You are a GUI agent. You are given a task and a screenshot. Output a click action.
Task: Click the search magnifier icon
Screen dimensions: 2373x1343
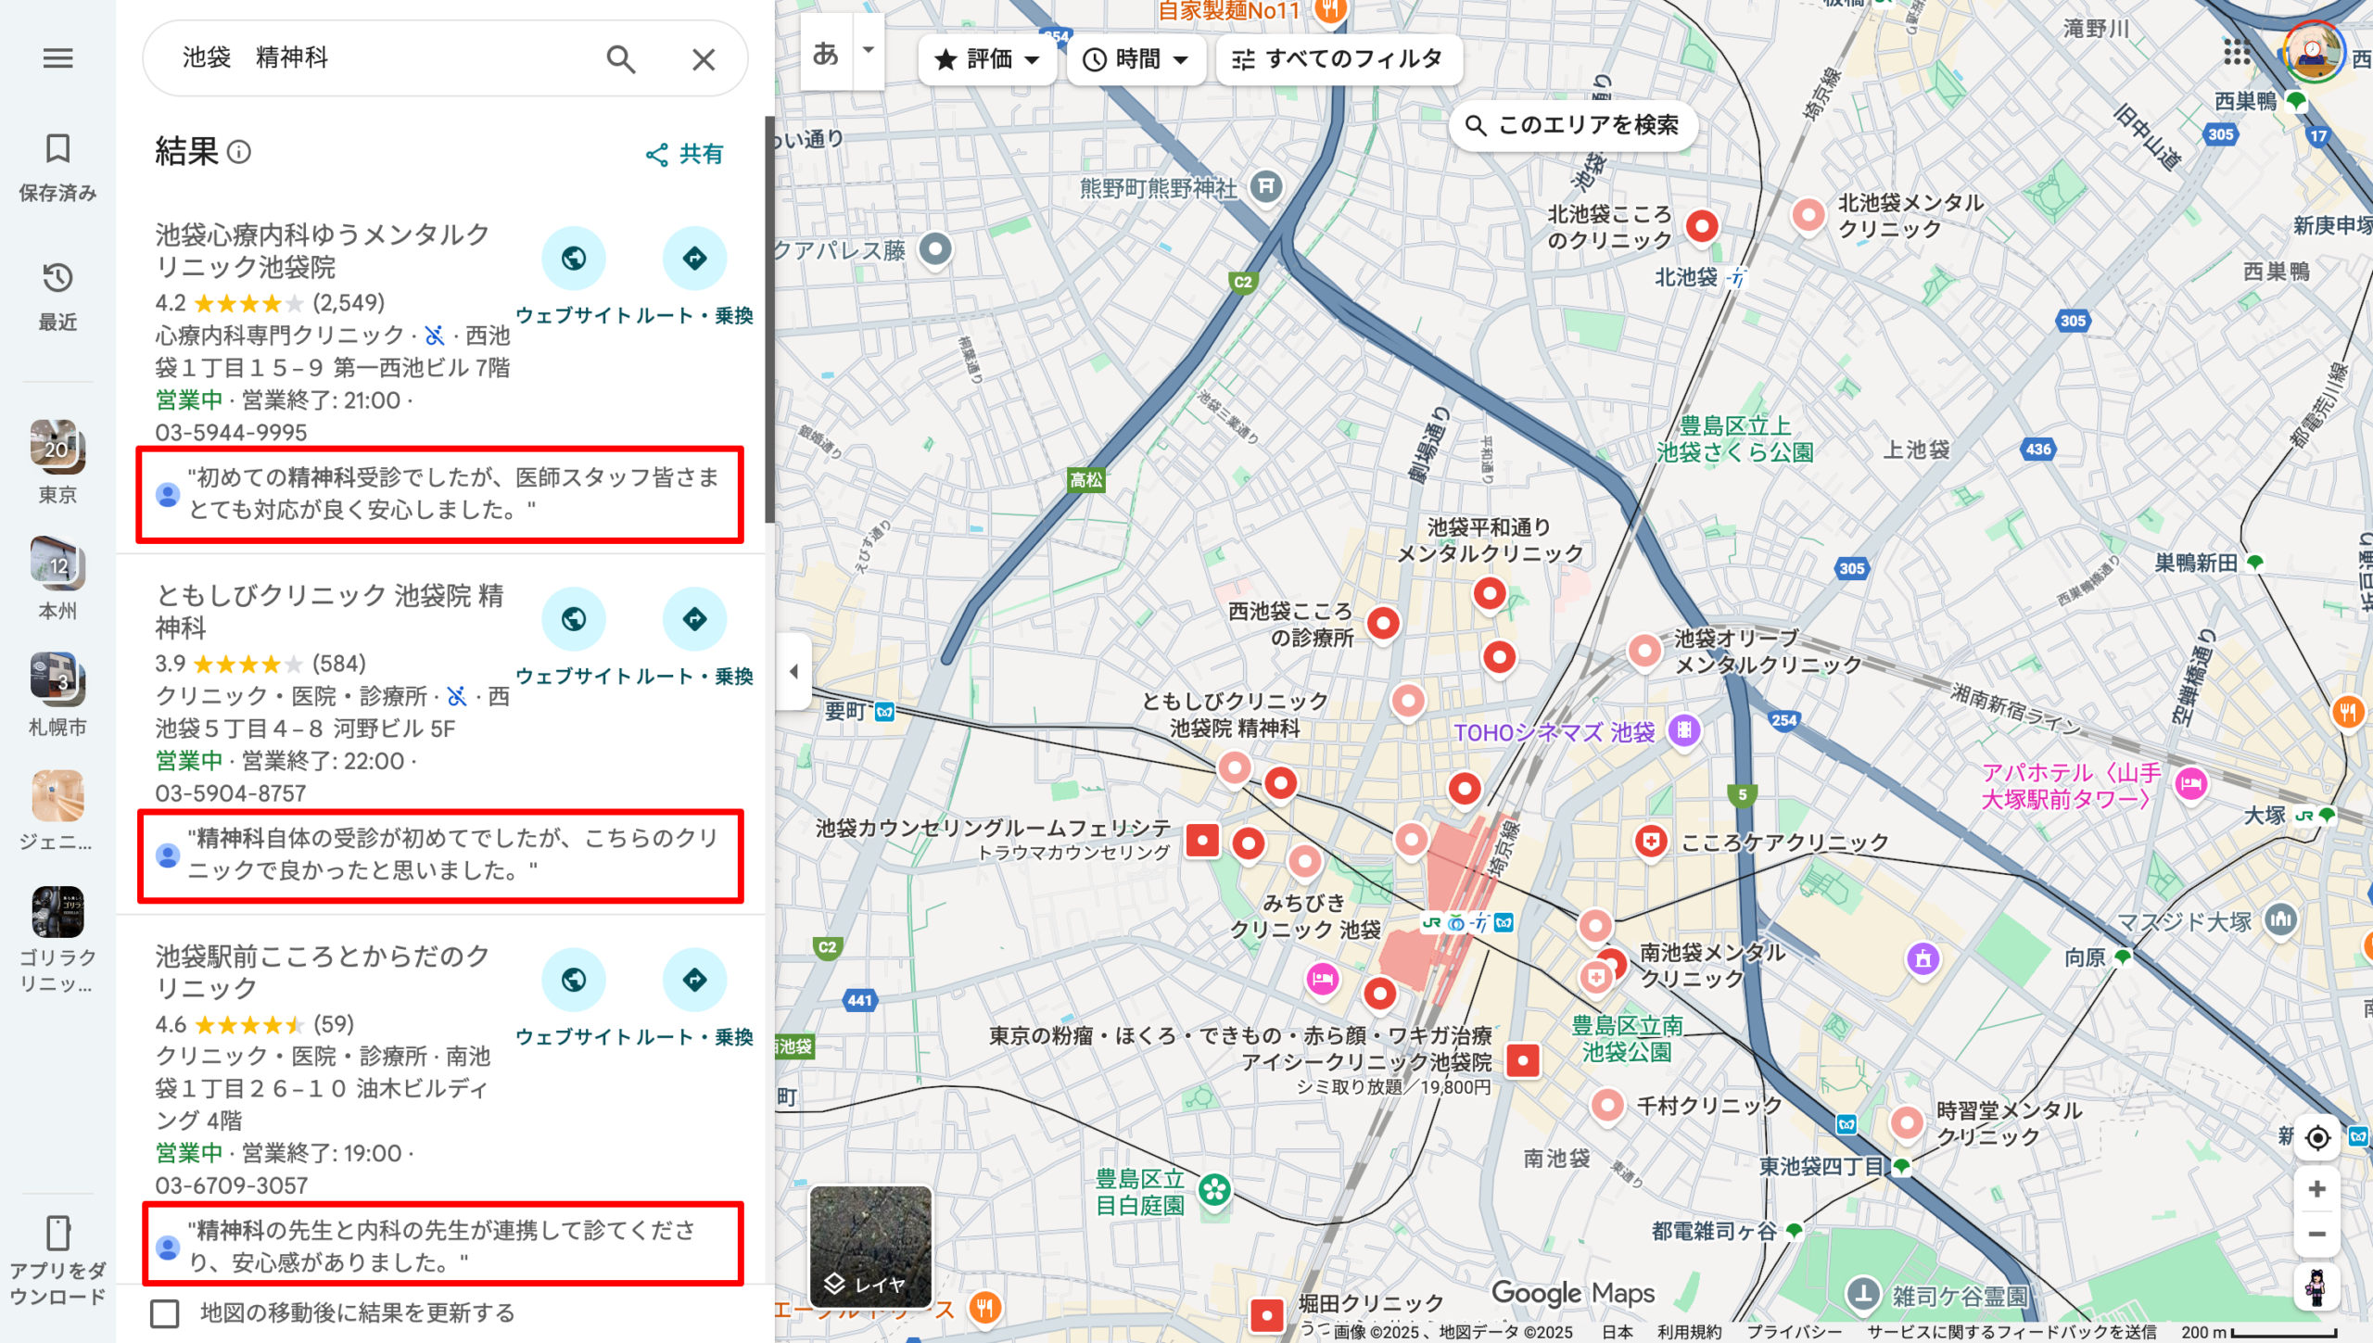click(x=621, y=58)
